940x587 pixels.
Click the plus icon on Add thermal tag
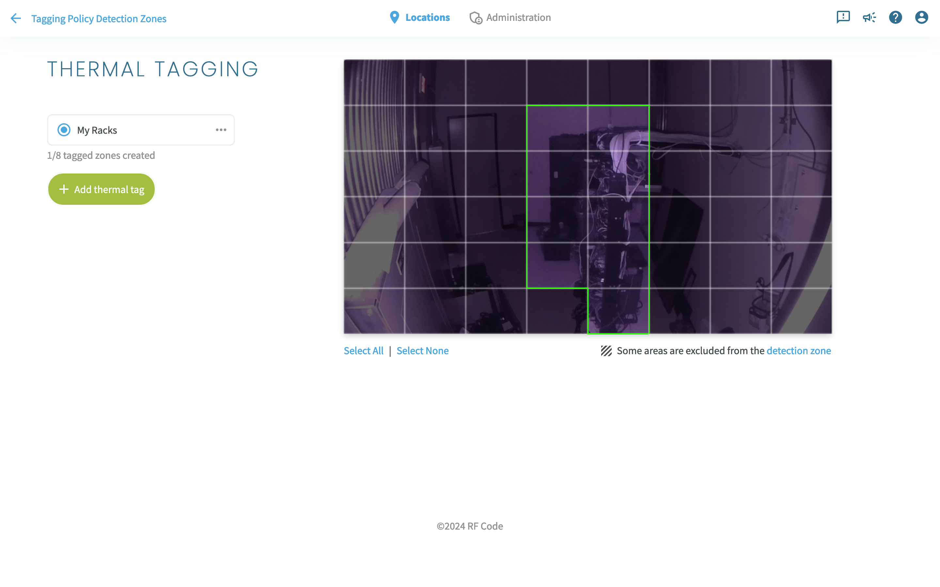click(64, 189)
